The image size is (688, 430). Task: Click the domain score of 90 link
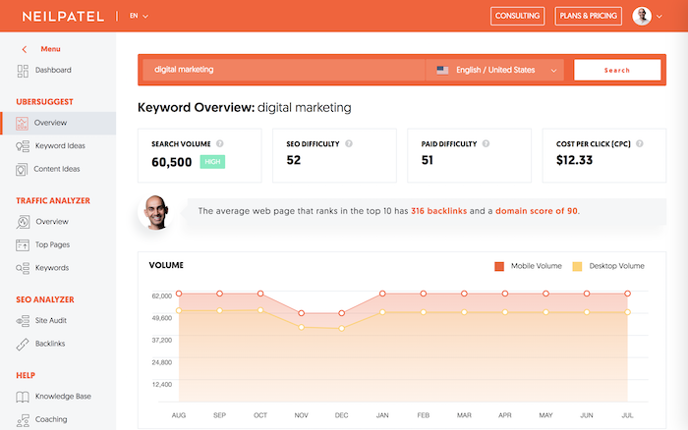click(537, 211)
